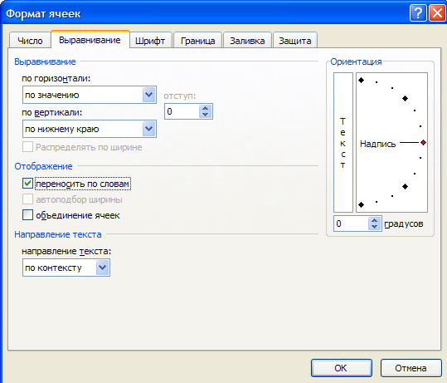The width and height of the screenshot is (447, 383).
Task: Decrease the градусов spinner value
Action: 374,227
